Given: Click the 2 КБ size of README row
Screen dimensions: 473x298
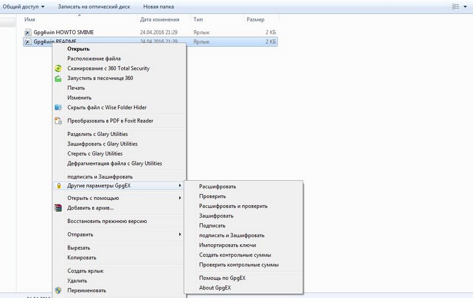Looking at the screenshot, I should [271, 42].
